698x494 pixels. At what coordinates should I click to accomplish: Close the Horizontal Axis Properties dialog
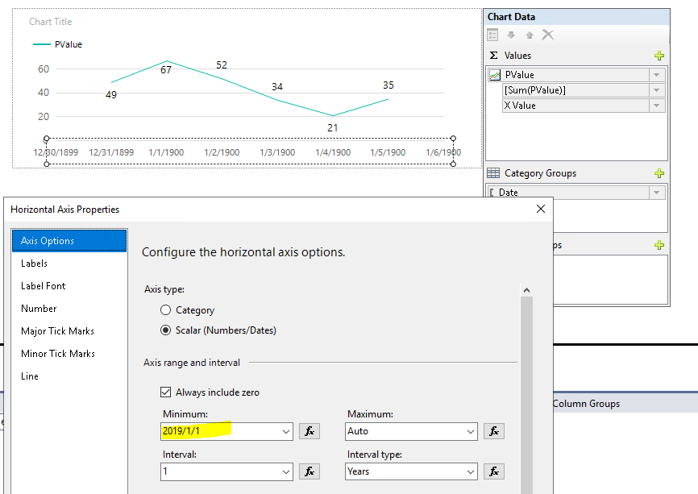coord(541,209)
